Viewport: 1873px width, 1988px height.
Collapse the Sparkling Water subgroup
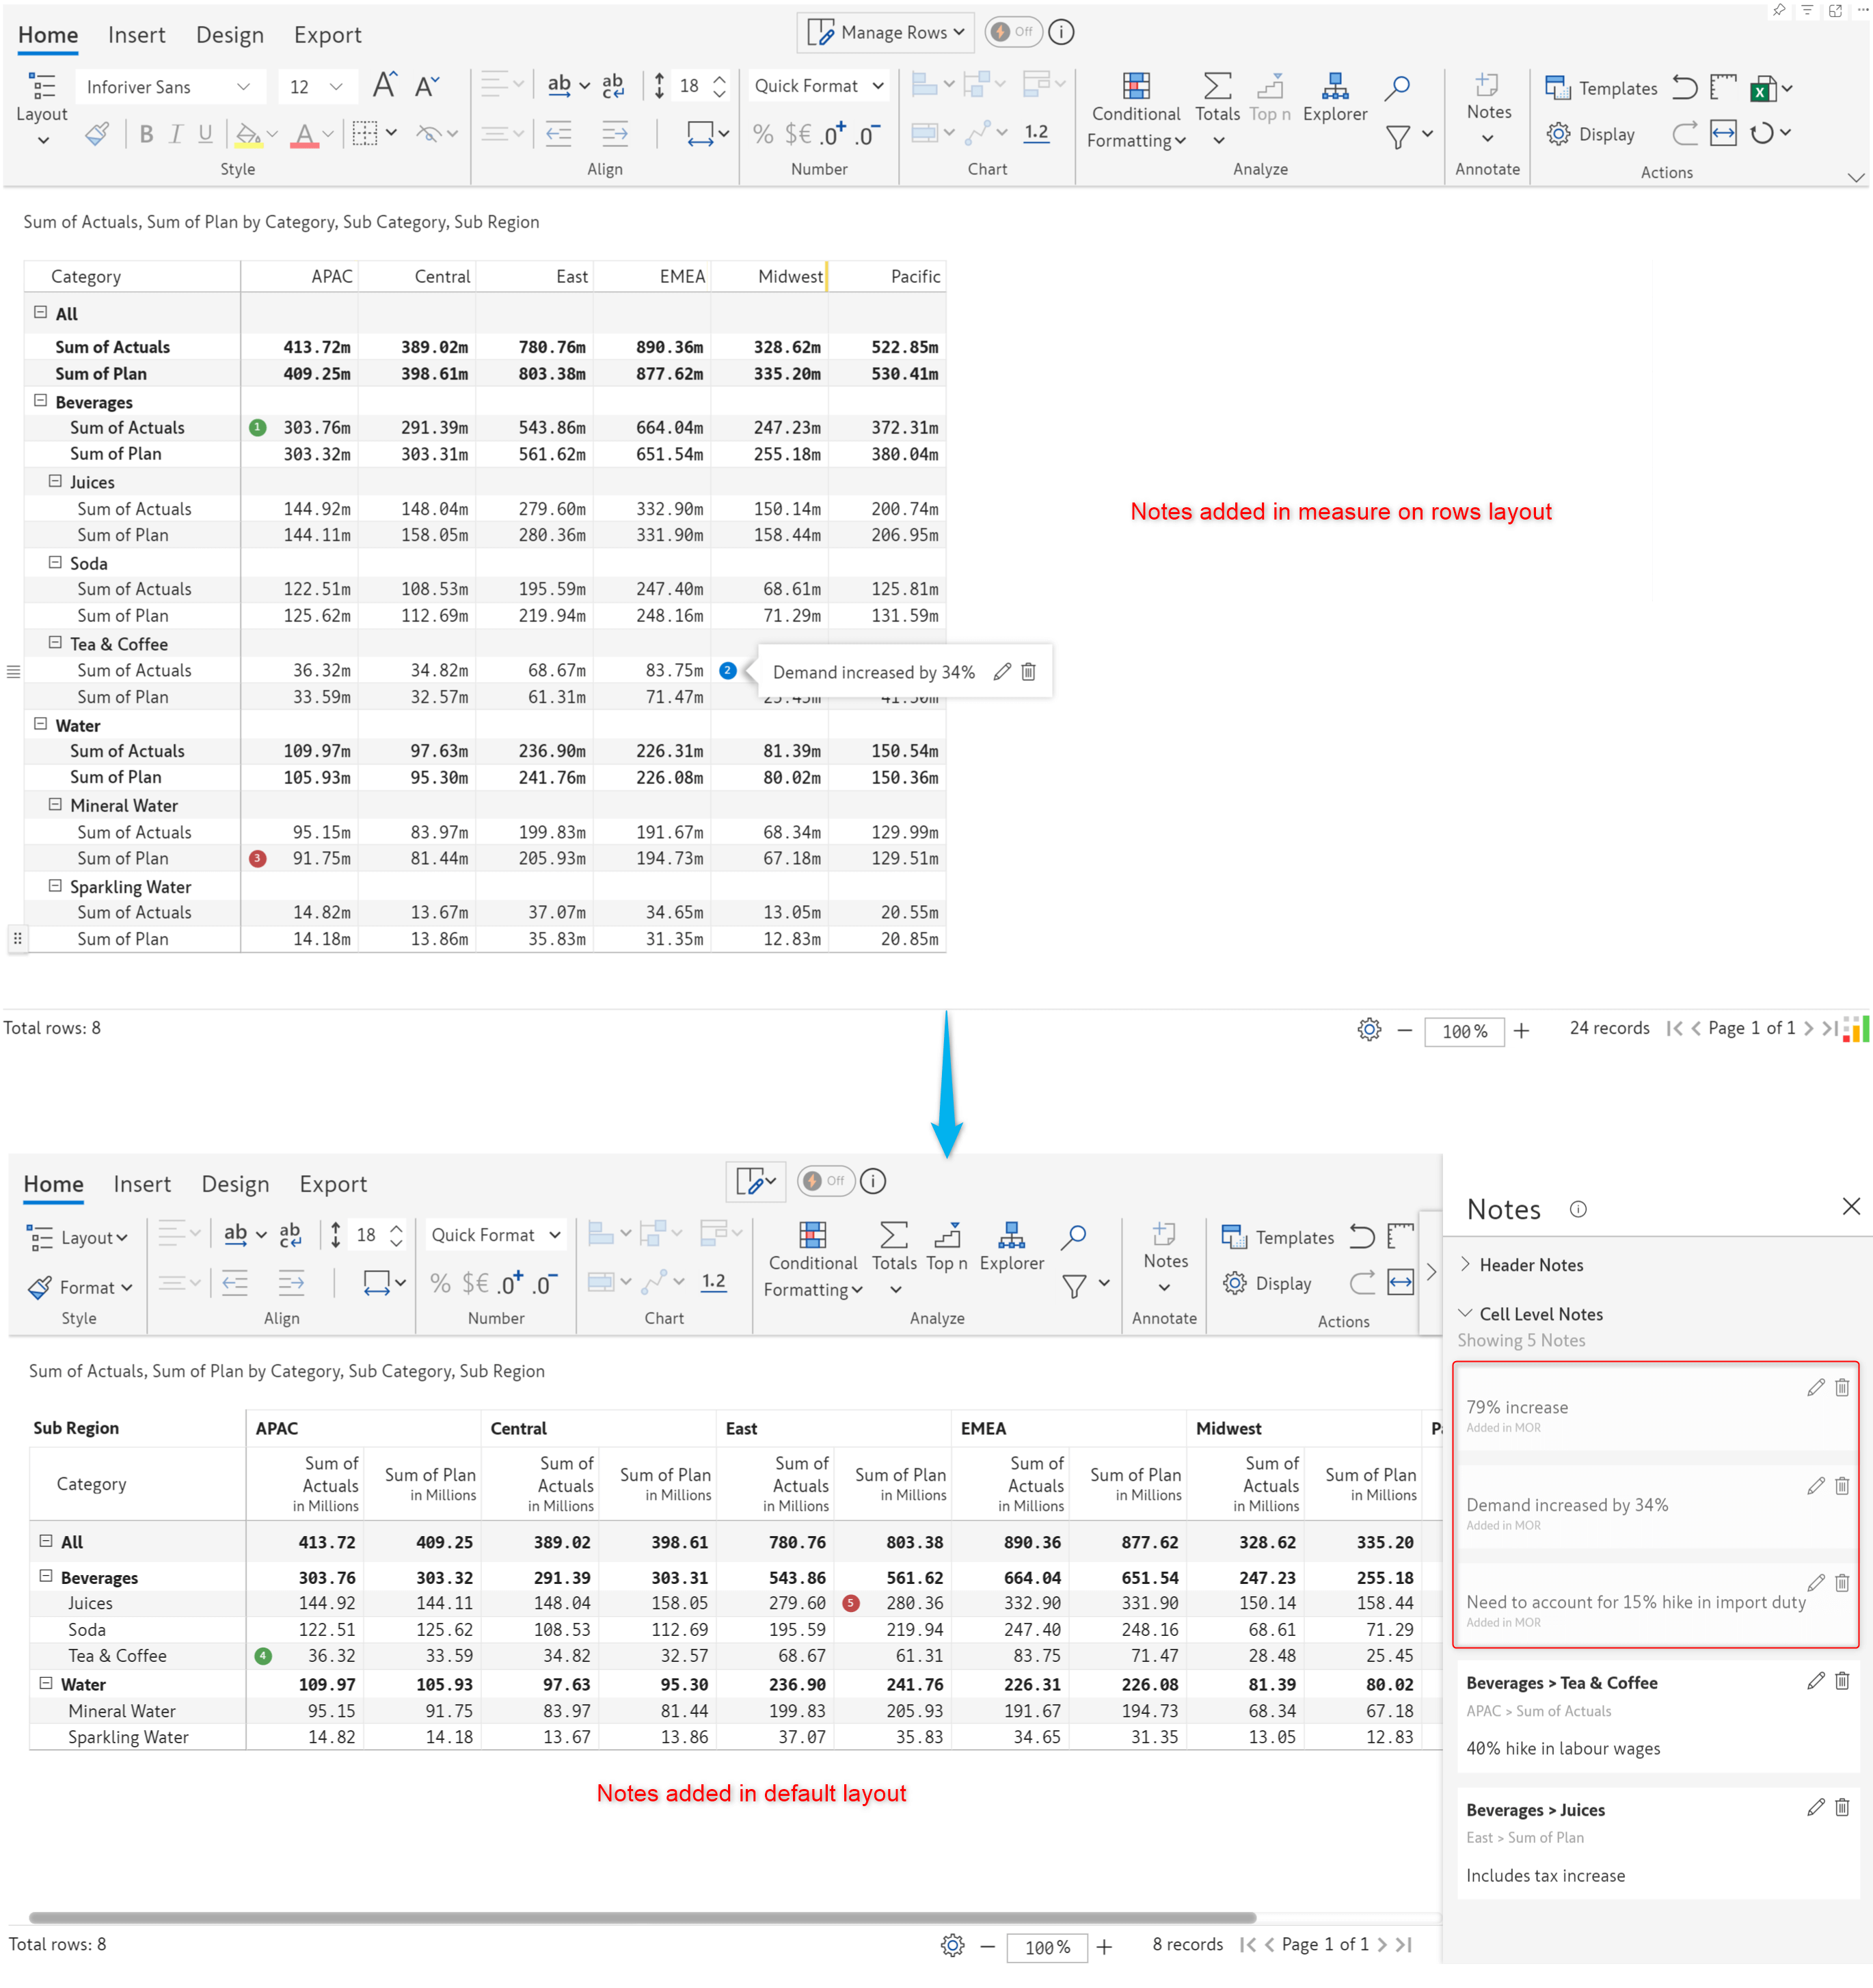coord(55,886)
